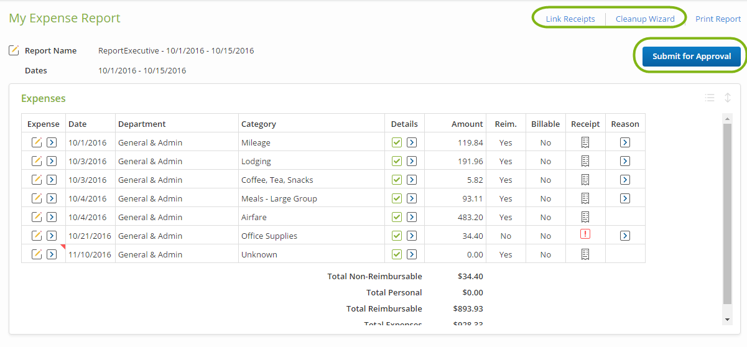Toggle details checkmark for Lodging
The height and width of the screenshot is (347, 747).
(x=397, y=161)
